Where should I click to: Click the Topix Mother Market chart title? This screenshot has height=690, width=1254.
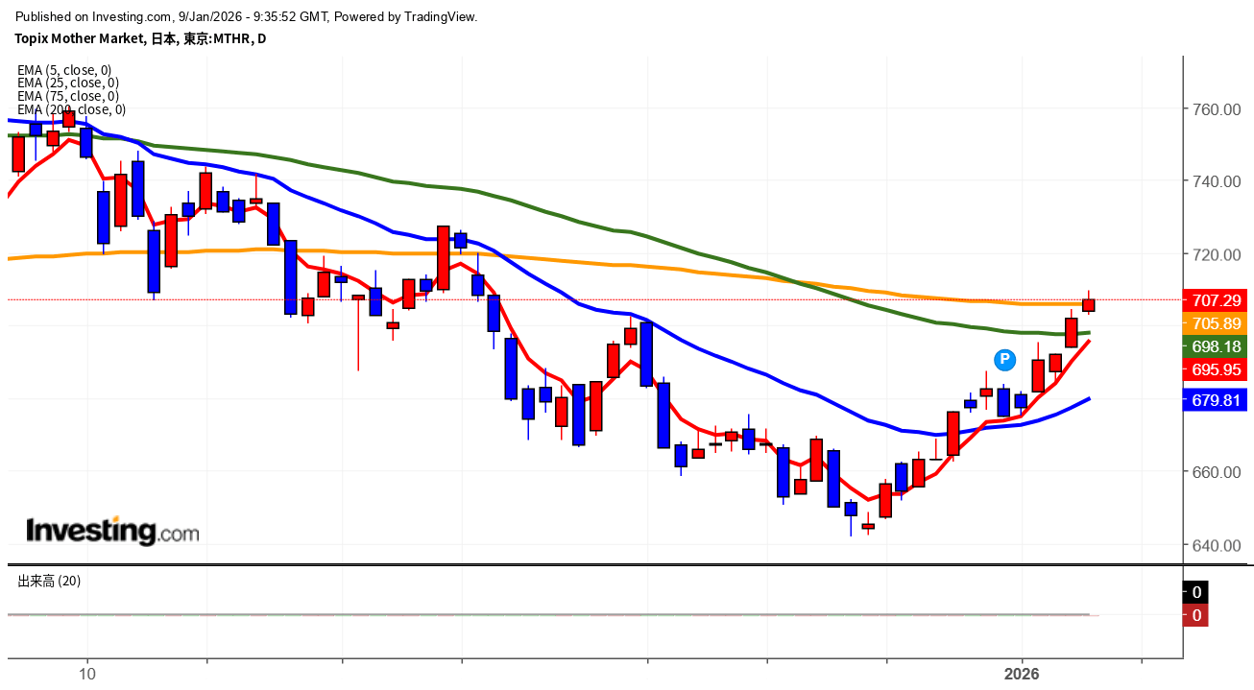coord(141,38)
